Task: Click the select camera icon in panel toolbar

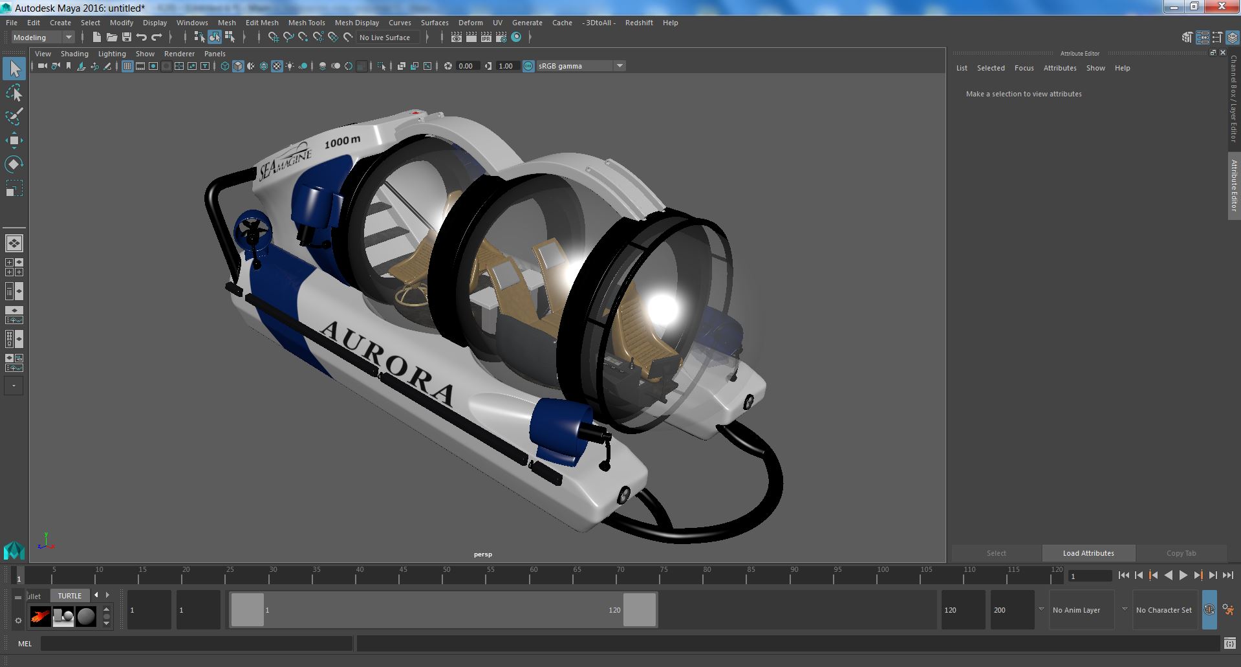Action: tap(43, 66)
